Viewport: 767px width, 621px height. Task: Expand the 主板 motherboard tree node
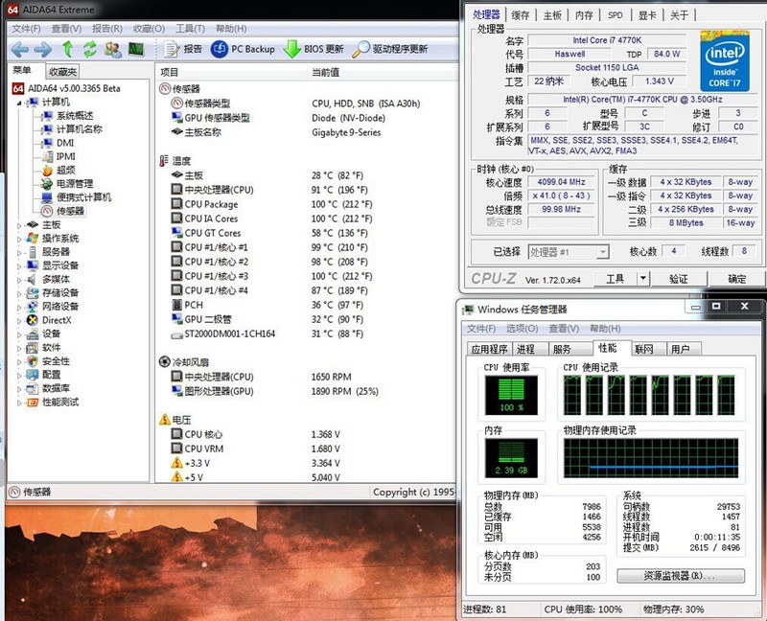19,225
